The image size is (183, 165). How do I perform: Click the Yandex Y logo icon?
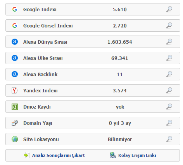point(15,90)
